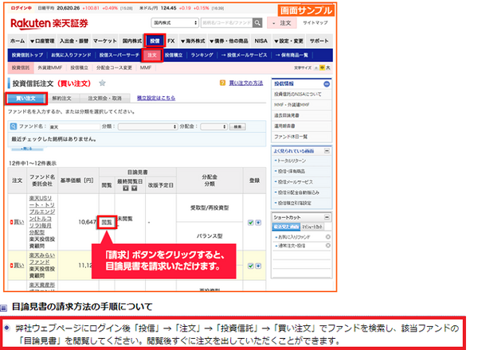Open ファンド休日一覧 in 投信情報 panel

291,137
